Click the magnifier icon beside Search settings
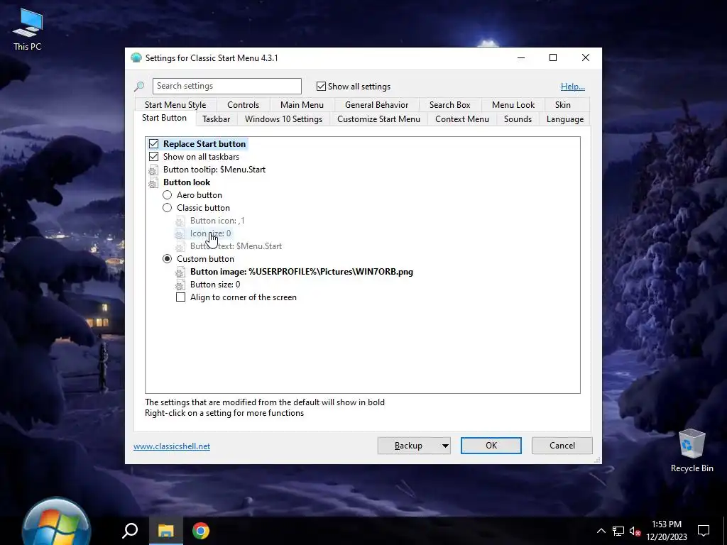Viewport: 727px width, 545px height. (139, 86)
